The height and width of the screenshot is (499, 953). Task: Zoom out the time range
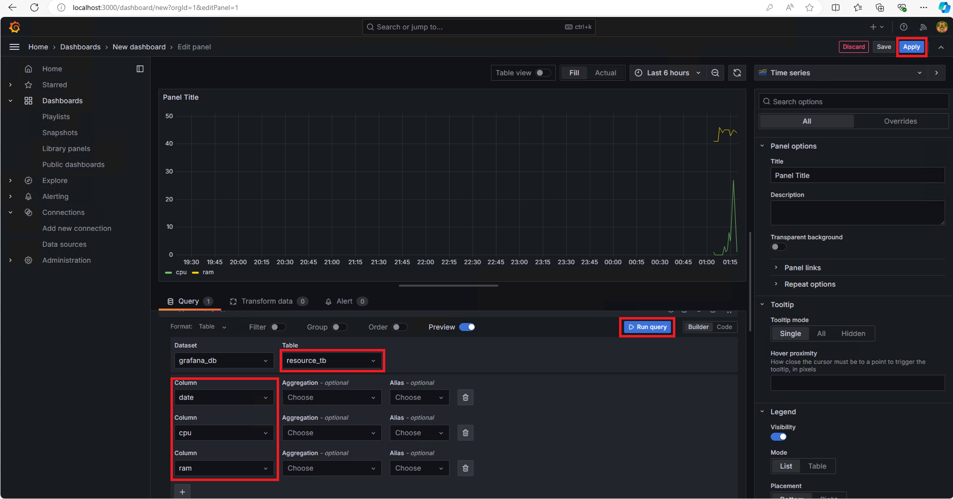715,73
